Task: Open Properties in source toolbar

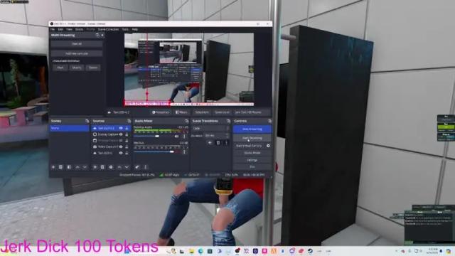Action: (x=161, y=112)
